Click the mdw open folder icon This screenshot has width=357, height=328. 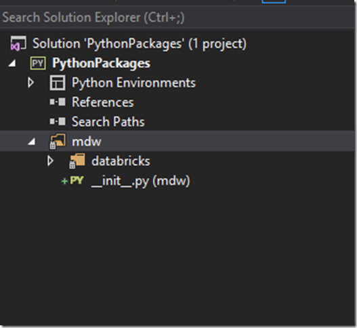pyautogui.click(x=58, y=141)
